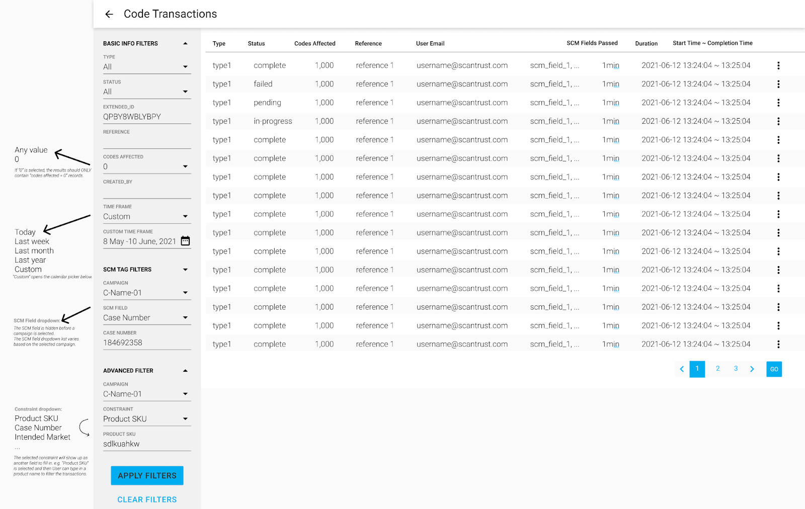Image resolution: width=805 pixels, height=509 pixels.
Task: Open the kebab menu on the in-progress row
Action: pos(778,121)
